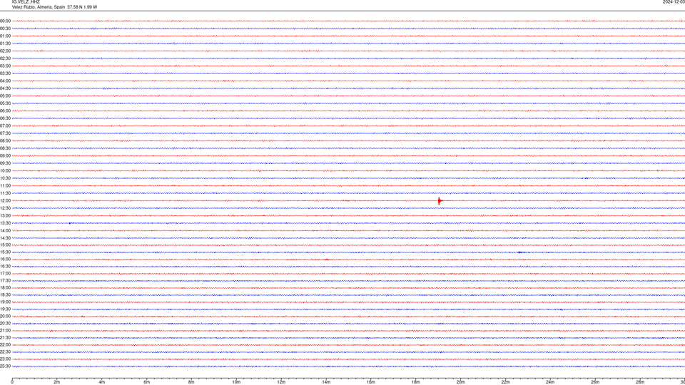Click the 2m tick on the time axis

[57, 382]
